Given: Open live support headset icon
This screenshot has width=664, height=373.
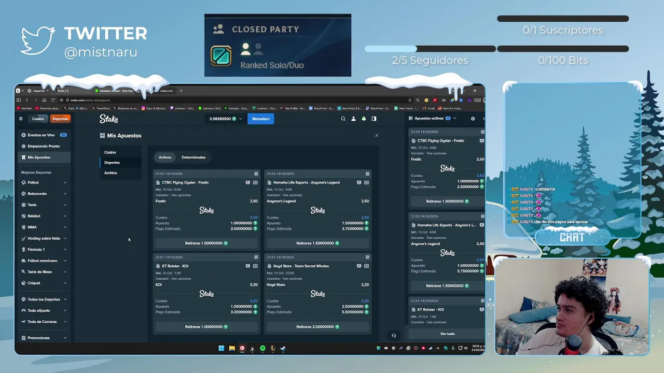Looking at the screenshot, I should (394, 336).
